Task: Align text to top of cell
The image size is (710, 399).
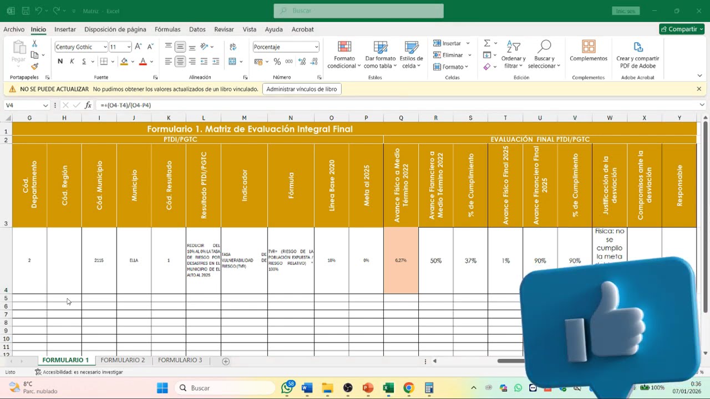Action: tap(169, 47)
